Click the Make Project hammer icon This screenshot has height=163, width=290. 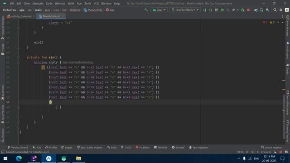pyautogui.click(x=146, y=10)
